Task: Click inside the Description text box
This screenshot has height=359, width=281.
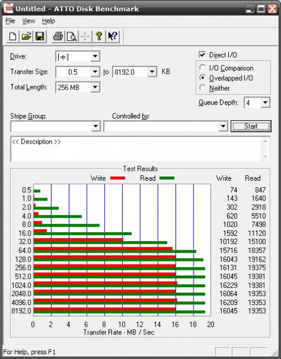Action: click(136, 149)
